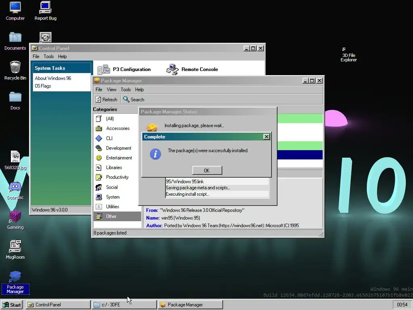Open the Recycle Bin icon
413x310 pixels.
[x=15, y=71]
